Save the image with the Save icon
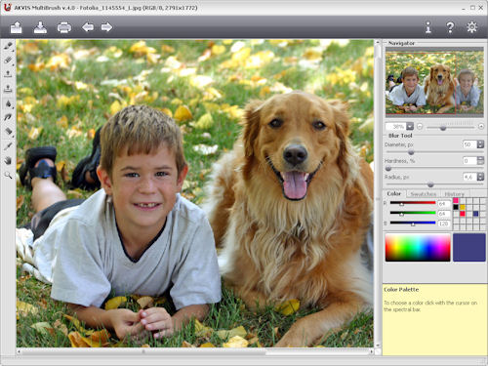 click(40, 27)
